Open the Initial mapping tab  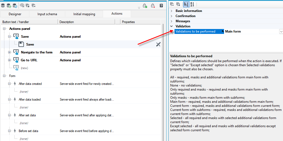pos(84,14)
